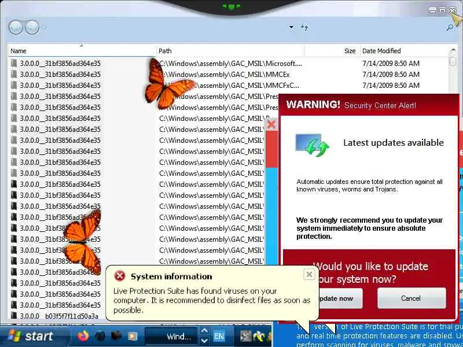Open the media player quick launch icon
This screenshot has height=347, width=463.
point(133,336)
